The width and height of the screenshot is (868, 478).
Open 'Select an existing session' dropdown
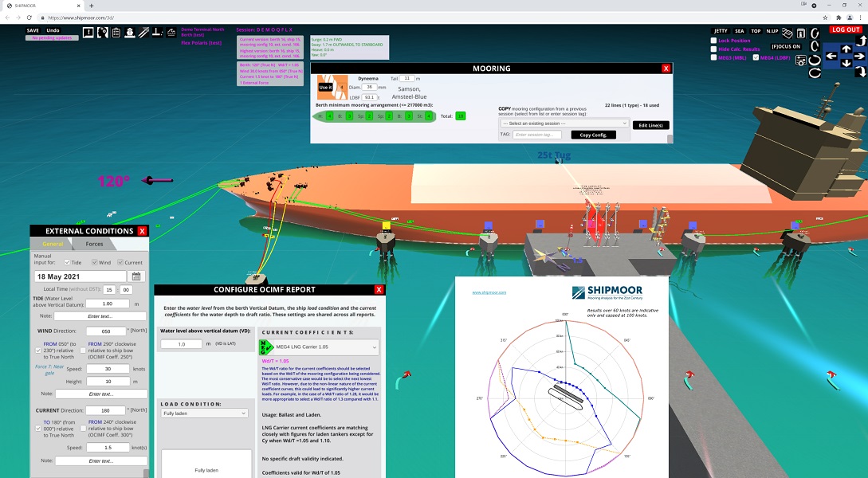pyautogui.click(x=564, y=123)
